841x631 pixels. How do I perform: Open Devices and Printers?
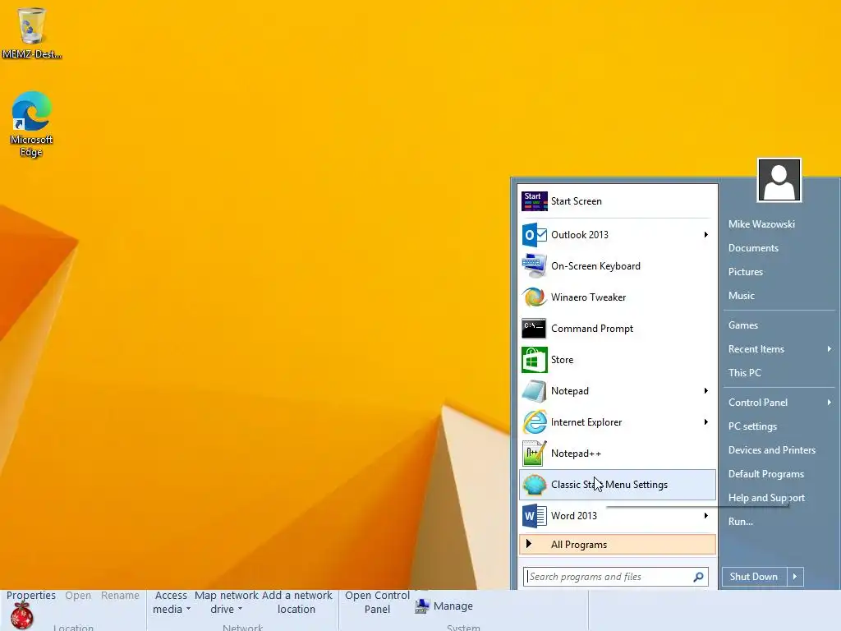tap(772, 449)
